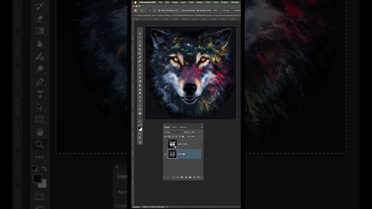The height and width of the screenshot is (209, 372).
Task: Expand status bar info arrow
Action: click(168, 207)
